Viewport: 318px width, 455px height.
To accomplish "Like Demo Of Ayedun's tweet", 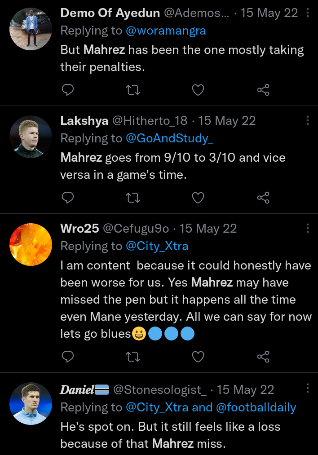I will point(198,90).
